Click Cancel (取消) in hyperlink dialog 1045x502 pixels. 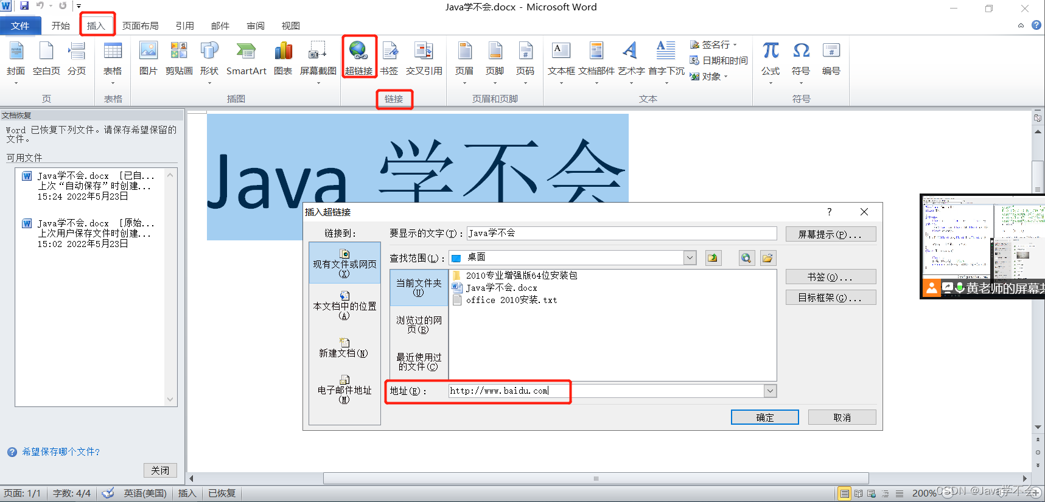coord(842,417)
